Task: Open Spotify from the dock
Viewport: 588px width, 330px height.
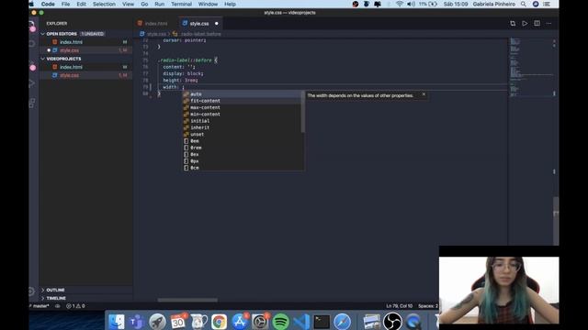Action: (x=280, y=322)
